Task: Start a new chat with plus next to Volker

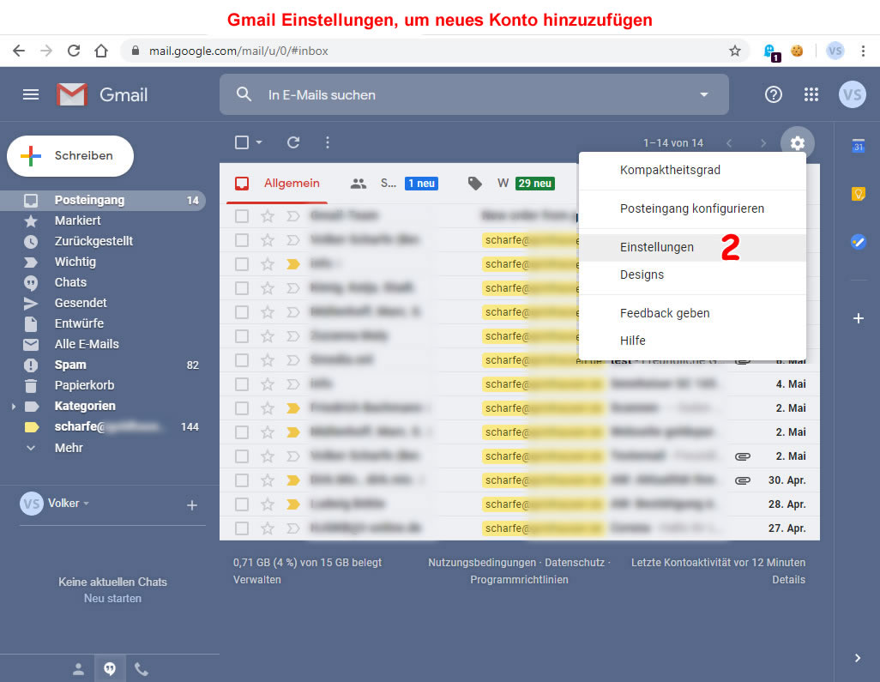Action: point(192,505)
